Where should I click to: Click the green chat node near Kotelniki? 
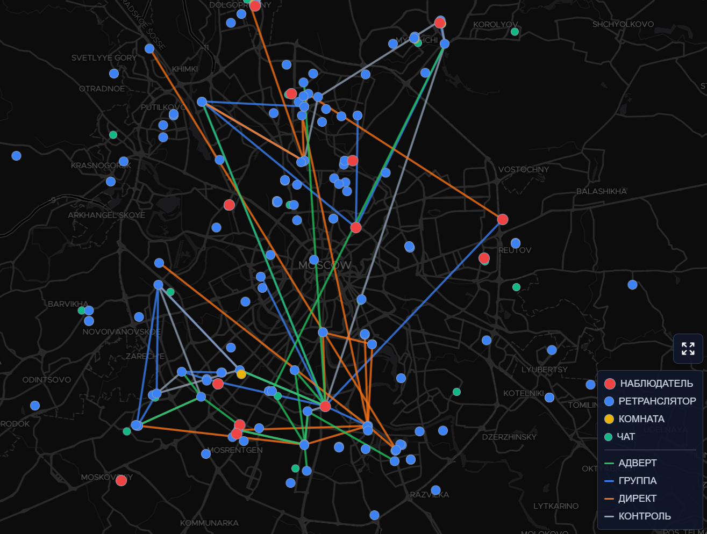click(x=456, y=392)
